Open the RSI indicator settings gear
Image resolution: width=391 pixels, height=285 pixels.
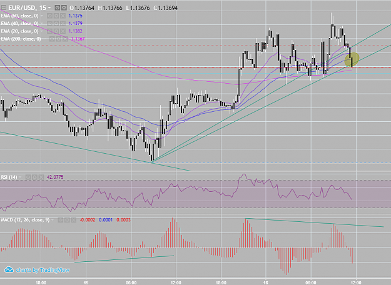(x=35, y=177)
